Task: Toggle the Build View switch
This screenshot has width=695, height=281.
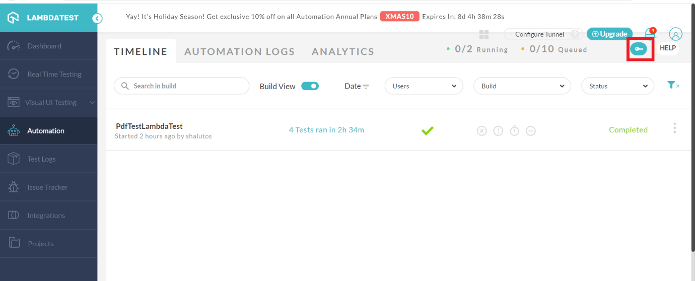Action: 310,86
